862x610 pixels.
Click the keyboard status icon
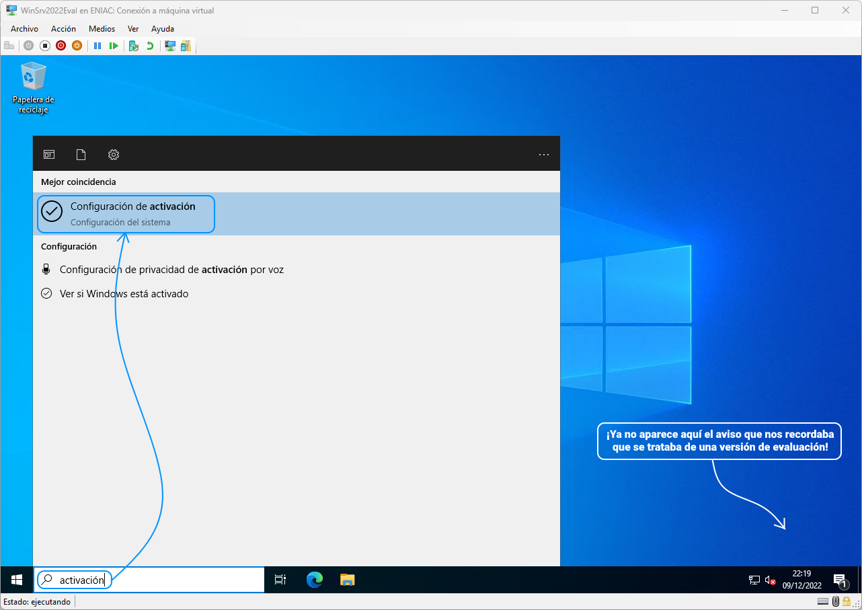[x=823, y=602]
